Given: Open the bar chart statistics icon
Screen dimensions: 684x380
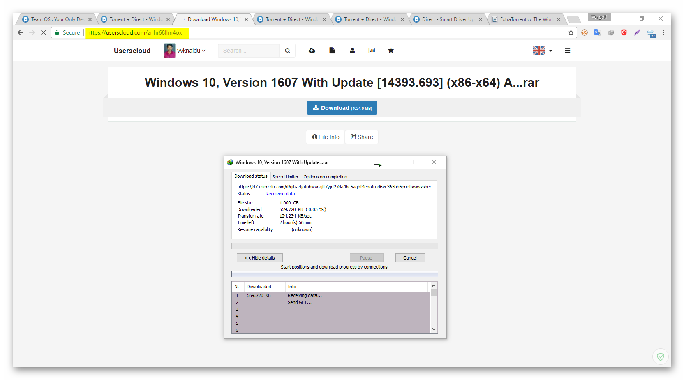Looking at the screenshot, I should [x=372, y=51].
